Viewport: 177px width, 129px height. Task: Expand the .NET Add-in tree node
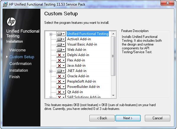(51, 71)
